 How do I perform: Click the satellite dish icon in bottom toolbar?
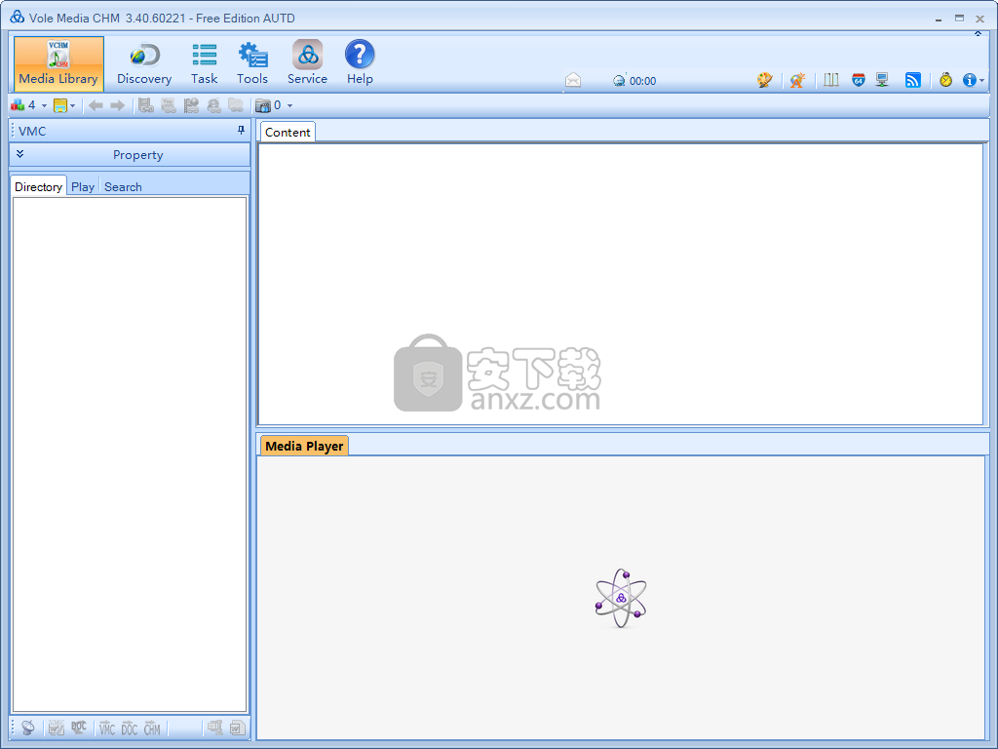[28, 728]
